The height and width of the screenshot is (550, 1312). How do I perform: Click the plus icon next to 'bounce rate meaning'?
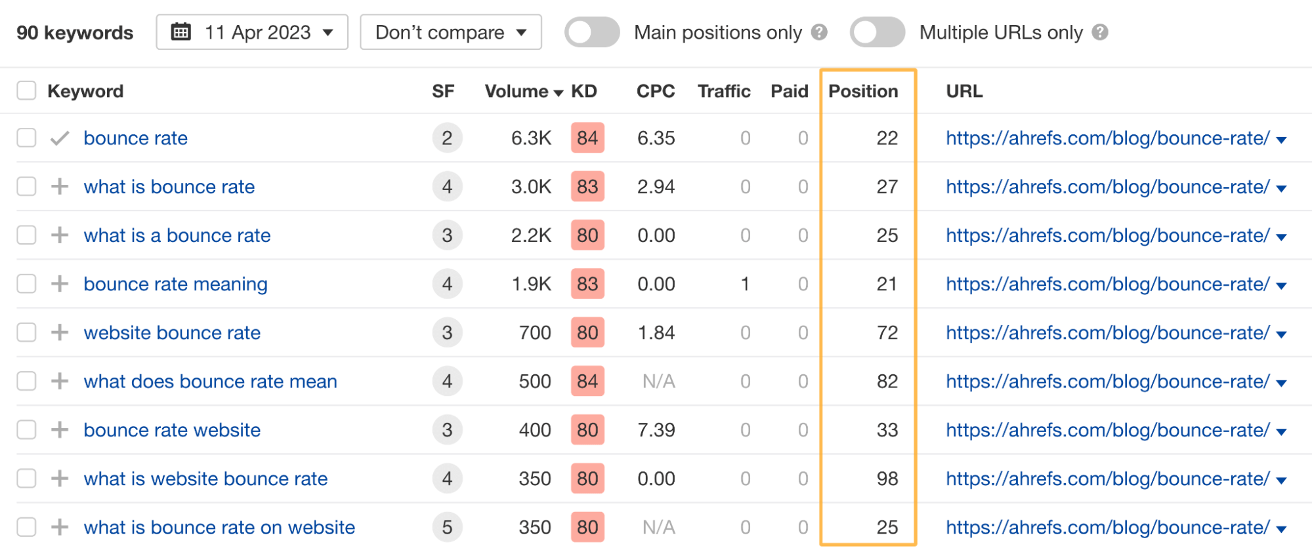(x=59, y=284)
